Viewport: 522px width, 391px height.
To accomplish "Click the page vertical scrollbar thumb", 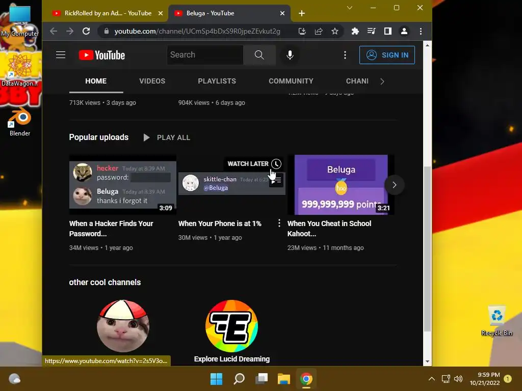I will click(x=427, y=248).
